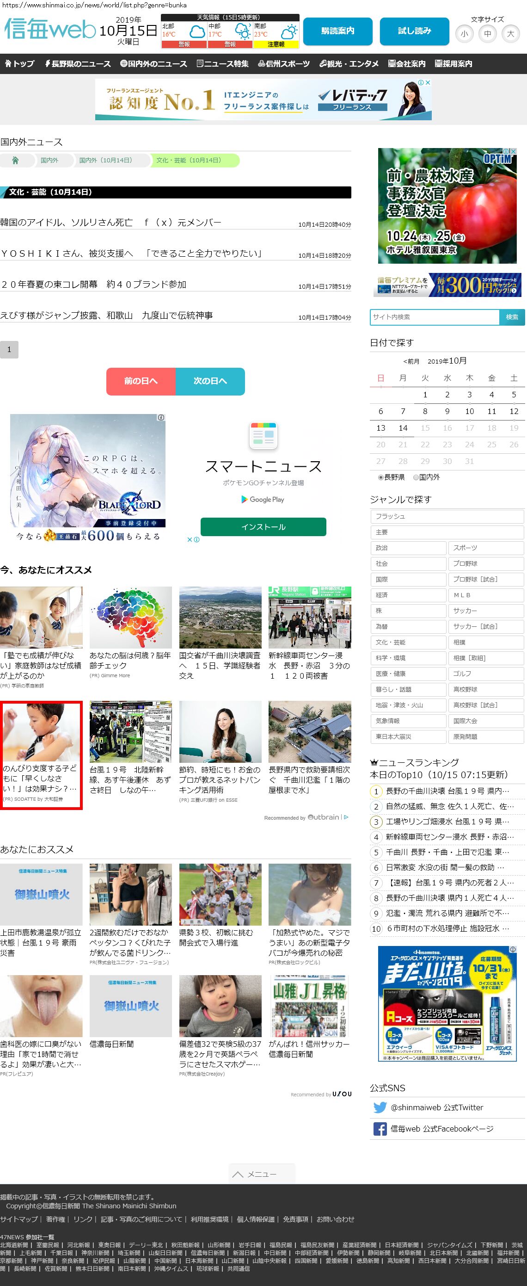Click the 信毎web site logo

(x=49, y=29)
